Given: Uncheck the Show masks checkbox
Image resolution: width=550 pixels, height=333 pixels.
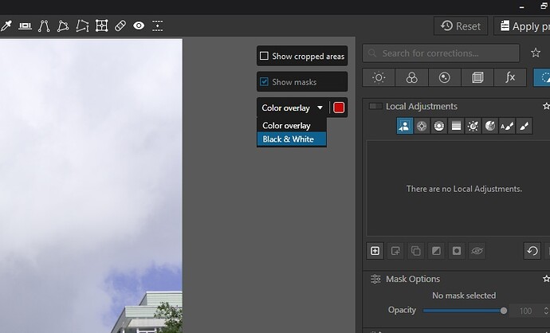Looking at the screenshot, I should pyautogui.click(x=264, y=82).
